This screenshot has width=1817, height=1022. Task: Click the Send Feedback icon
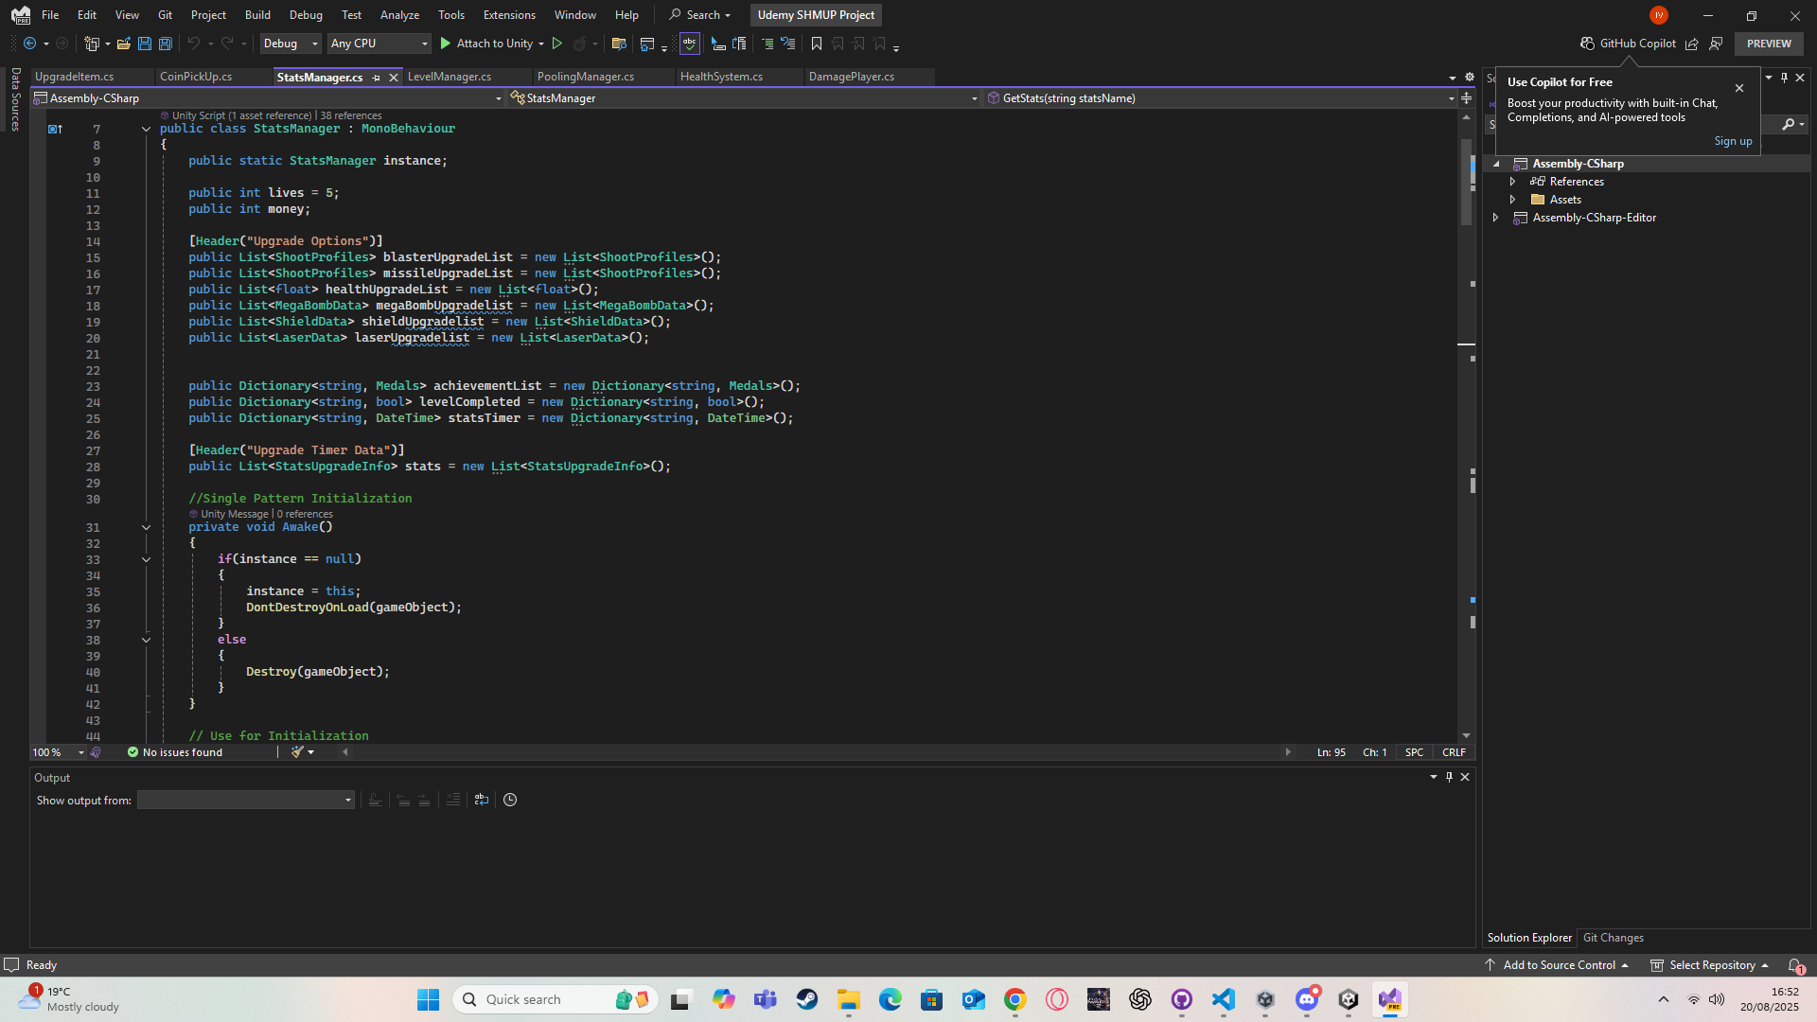click(1716, 44)
